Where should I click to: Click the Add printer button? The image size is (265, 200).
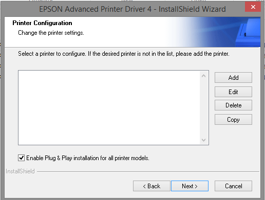[x=233, y=78]
